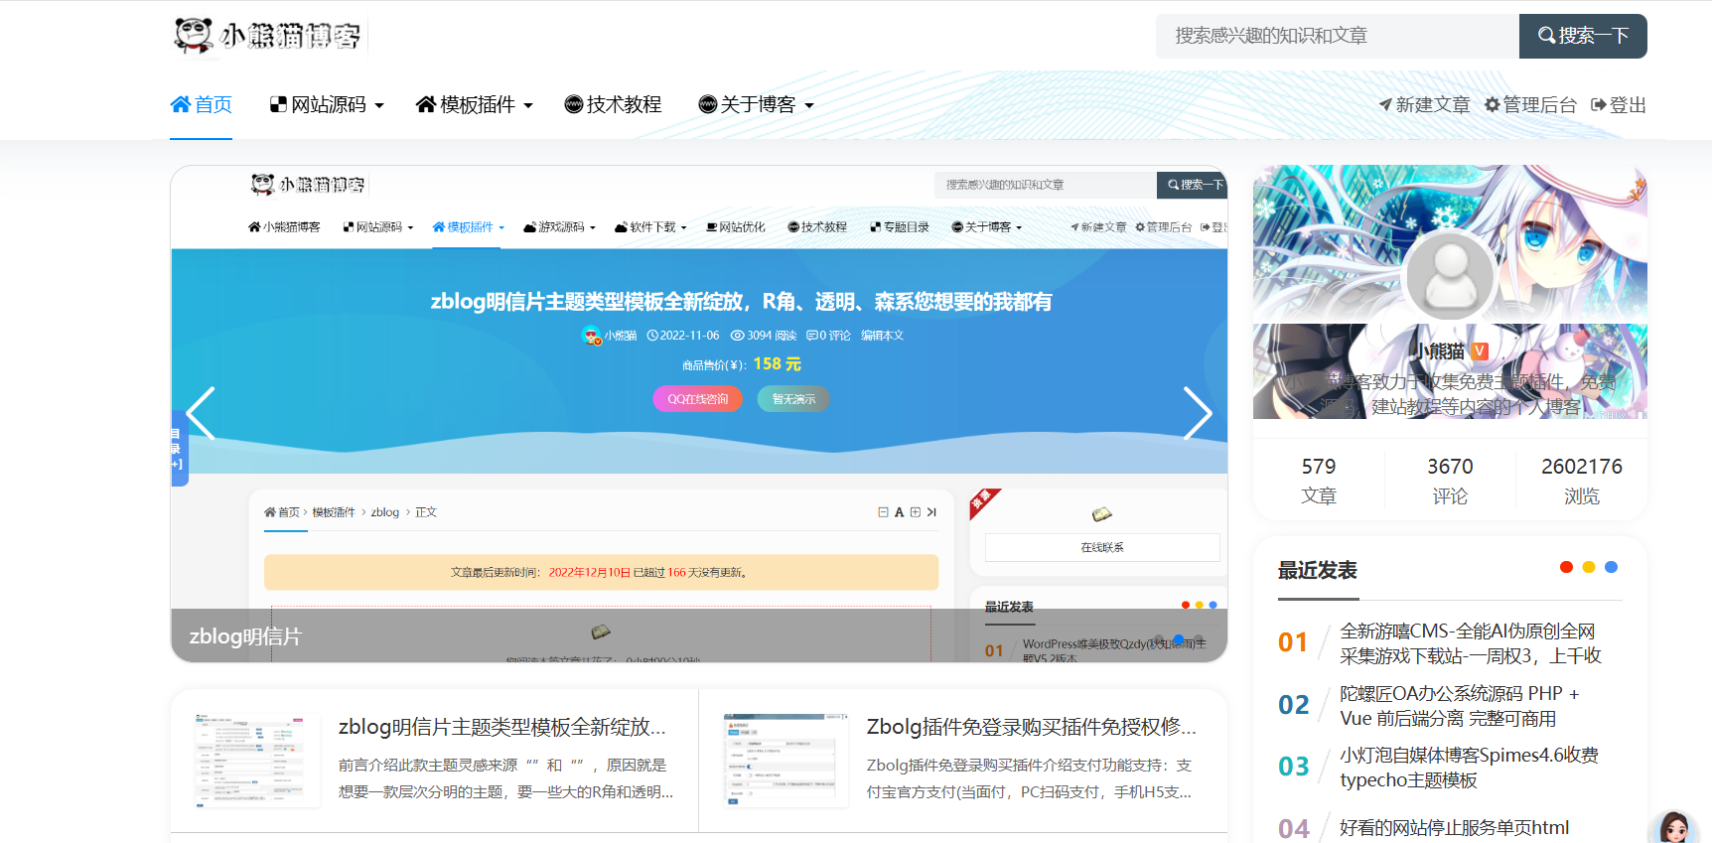This screenshot has height=843, width=1712.
Task: Show next slide with right arrow
Action: [x=1198, y=413]
